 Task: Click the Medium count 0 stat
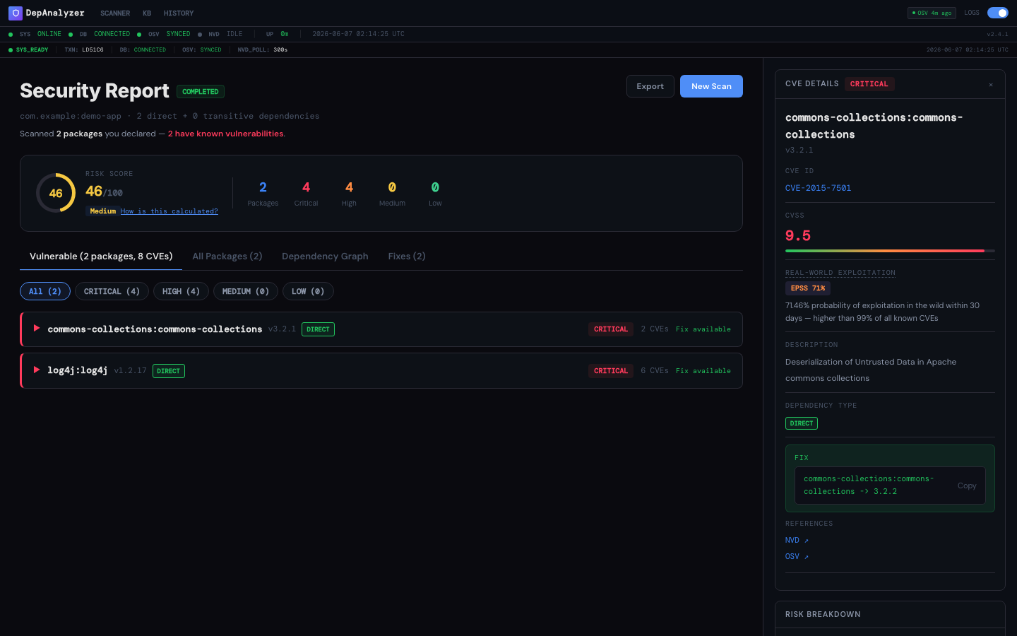tap(392, 194)
